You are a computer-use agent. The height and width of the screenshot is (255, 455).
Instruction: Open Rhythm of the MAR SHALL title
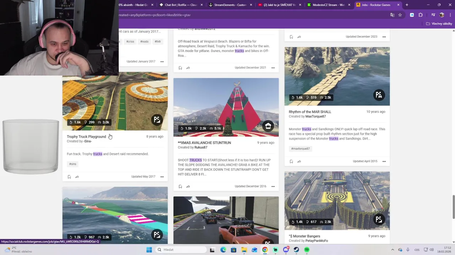310,112
